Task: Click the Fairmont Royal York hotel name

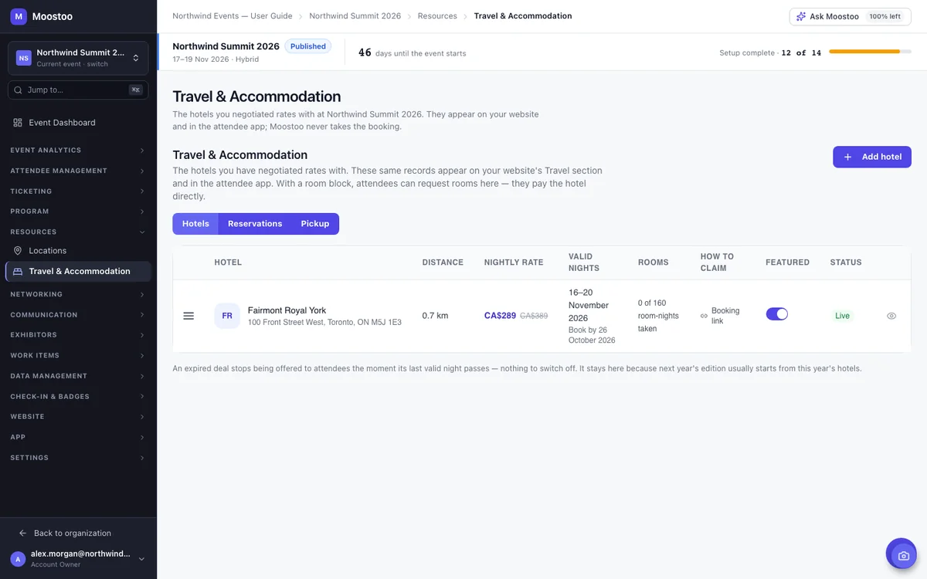Action: tap(287, 310)
